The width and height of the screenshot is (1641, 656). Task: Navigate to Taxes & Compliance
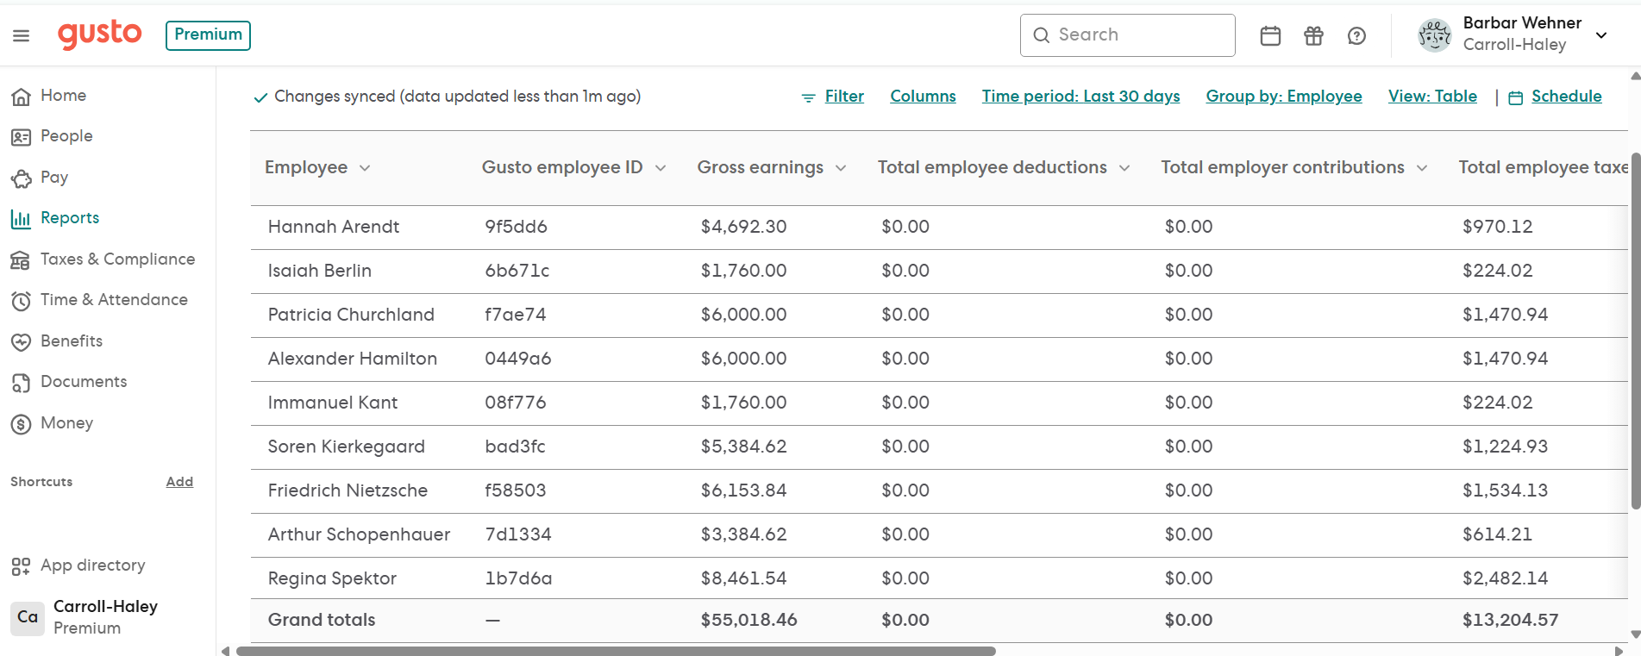pos(117,259)
